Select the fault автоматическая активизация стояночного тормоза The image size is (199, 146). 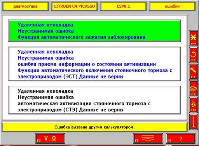94,100
